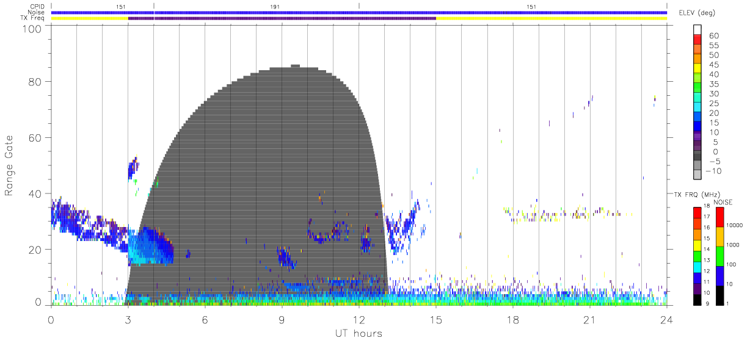The image size is (750, 346).
Task: Click the 24 tick label on UT hours axis
Action: coord(666,319)
